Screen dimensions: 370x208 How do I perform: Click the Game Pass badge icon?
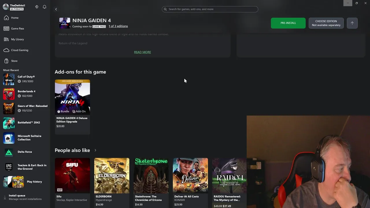pyautogui.click(x=6, y=29)
